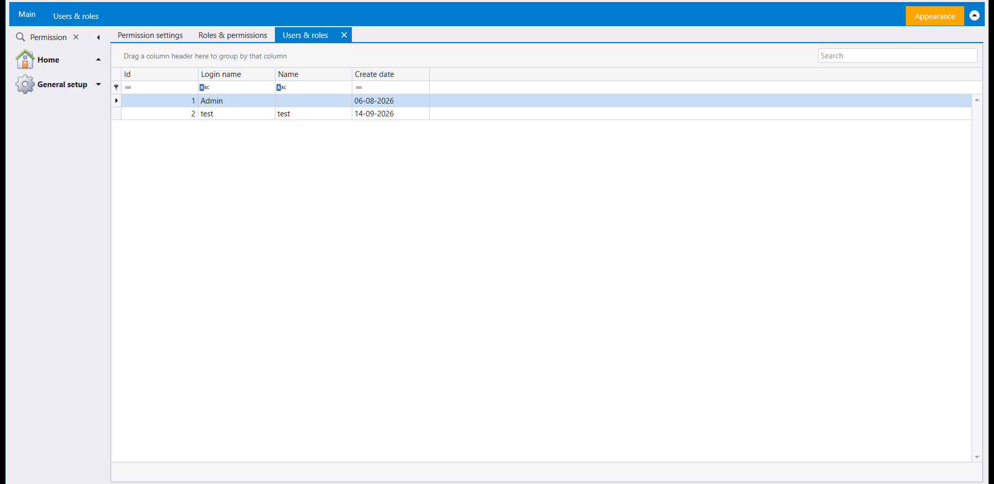The image size is (994, 484).
Task: Open the Home house icon
Action: [25, 59]
